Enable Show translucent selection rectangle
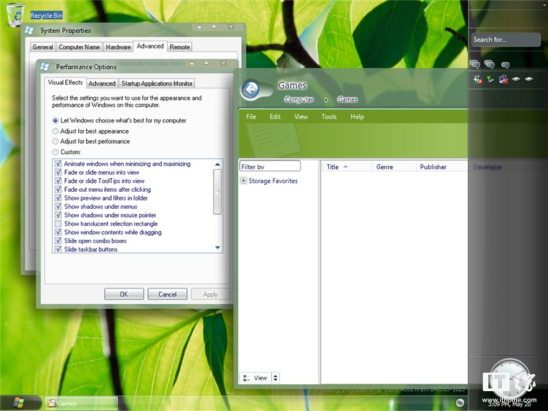Image resolution: width=548 pixels, height=411 pixels. tap(58, 223)
